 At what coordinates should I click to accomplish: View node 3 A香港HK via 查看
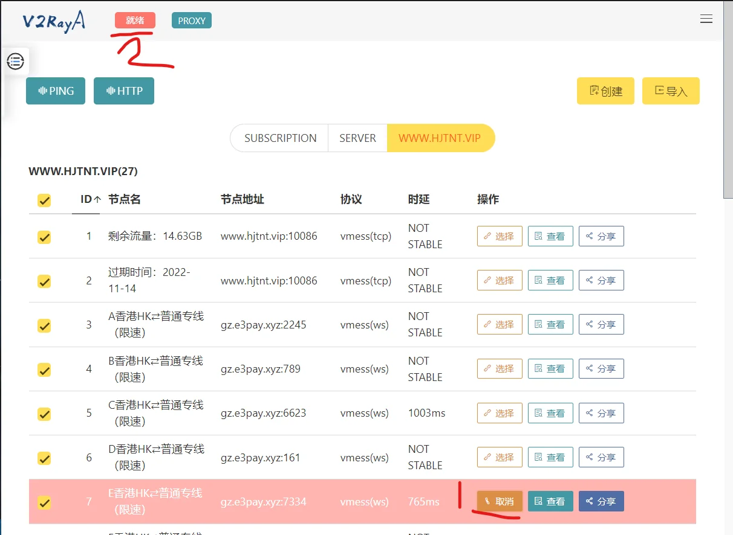(550, 324)
